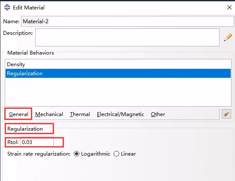This screenshot has width=235, height=181.
Task: Open the General menu
Action: (x=18, y=114)
